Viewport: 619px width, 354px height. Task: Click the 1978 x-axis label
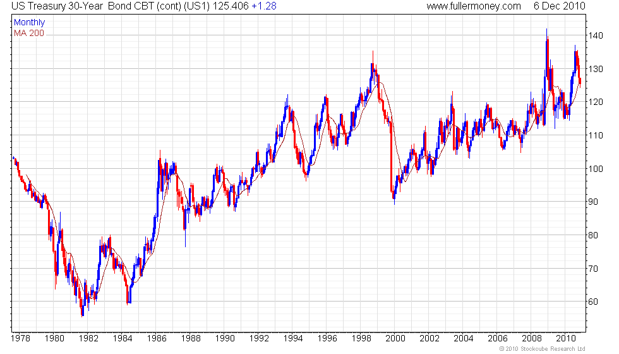(20, 339)
